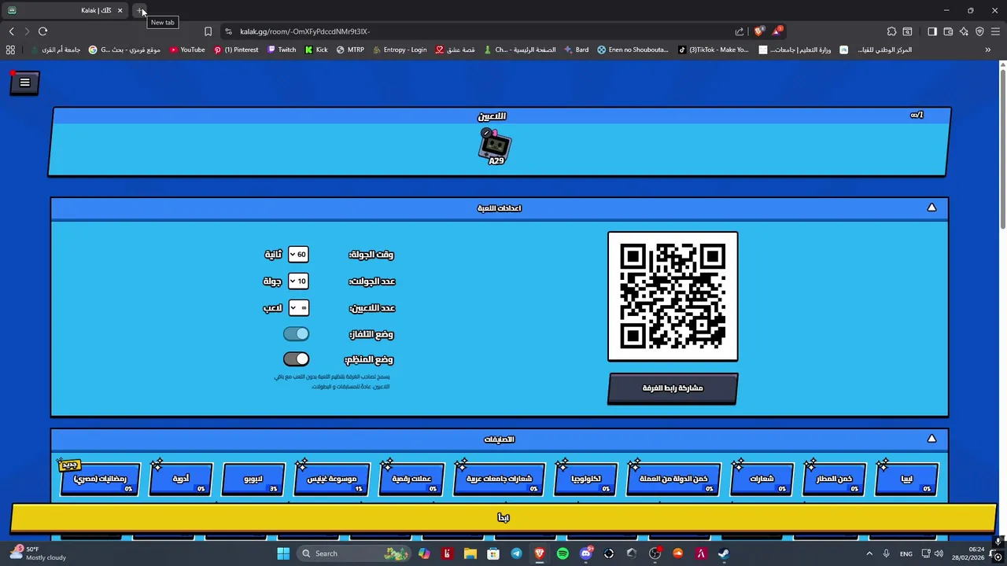Collapse the game settings section
1007x566 pixels.
pos(931,208)
